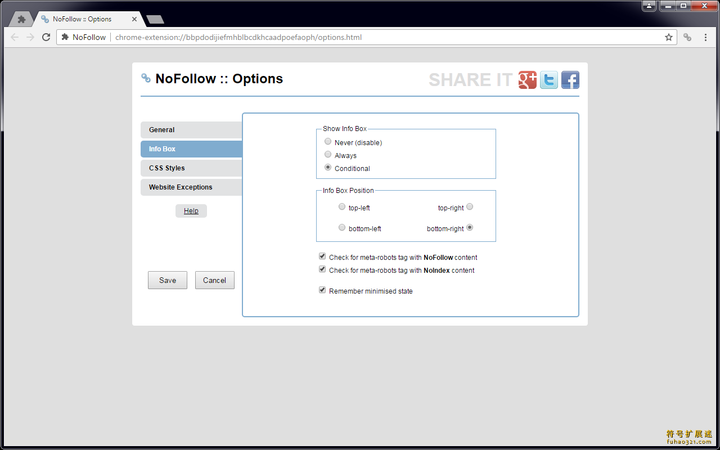Click the SHARE IT text
The height and width of the screenshot is (450, 720).
[471, 80]
